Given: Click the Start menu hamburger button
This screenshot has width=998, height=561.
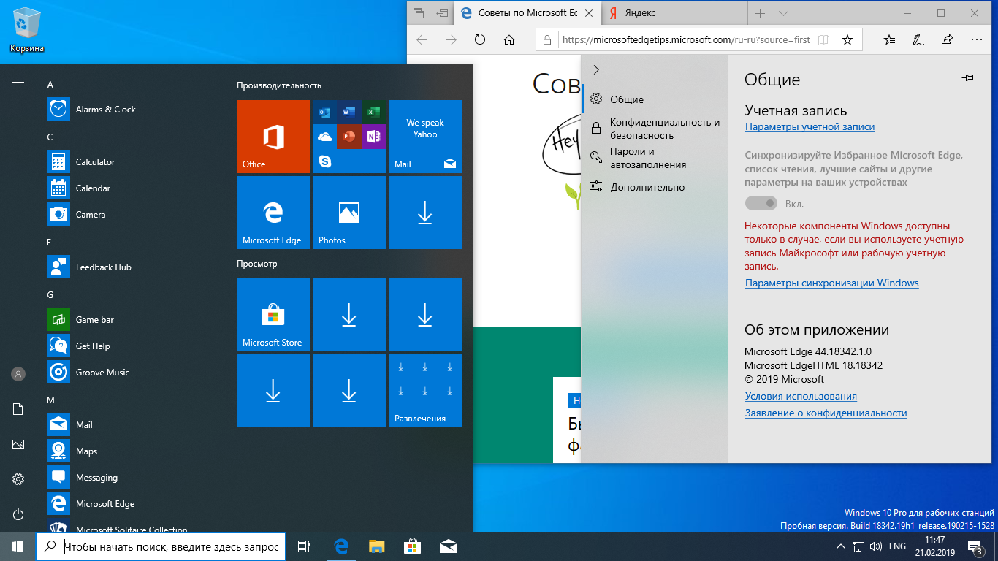Looking at the screenshot, I should pos(18,85).
